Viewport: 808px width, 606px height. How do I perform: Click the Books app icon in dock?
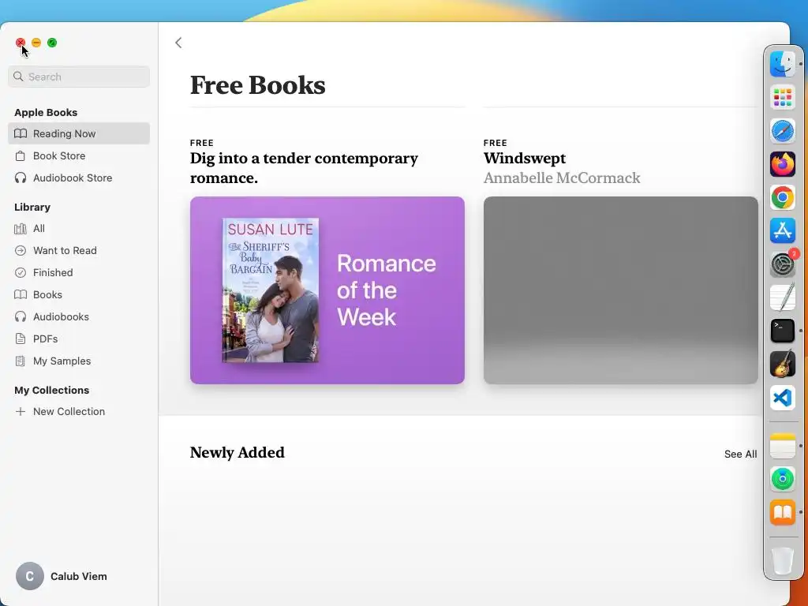tap(783, 512)
